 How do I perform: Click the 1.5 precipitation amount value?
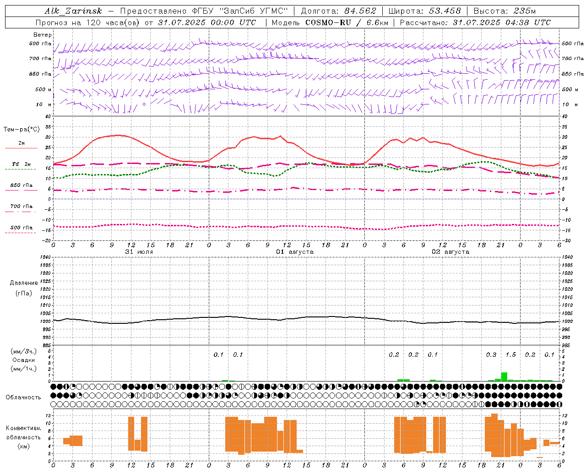point(511,354)
